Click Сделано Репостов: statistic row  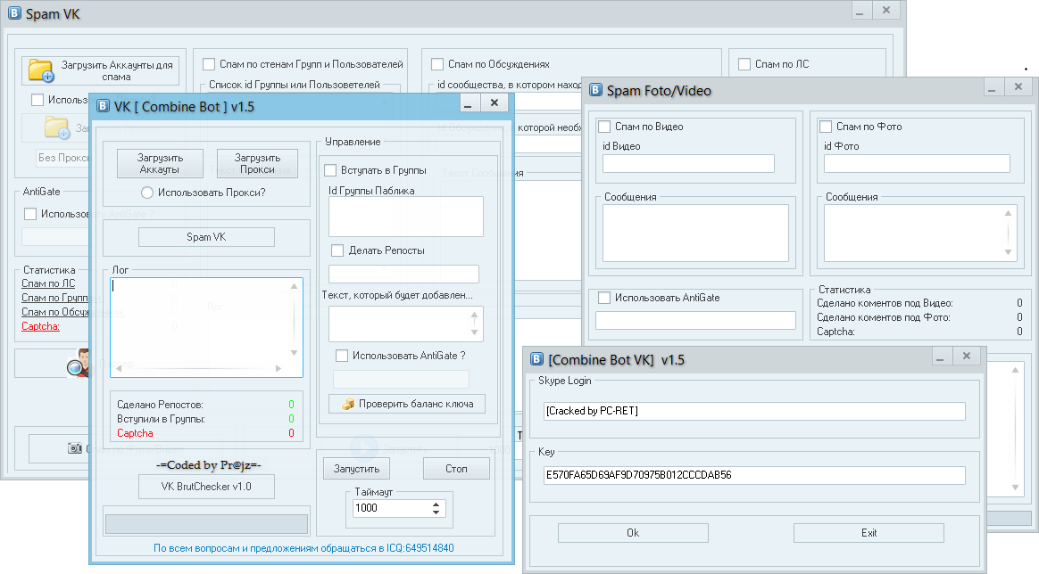(206, 404)
